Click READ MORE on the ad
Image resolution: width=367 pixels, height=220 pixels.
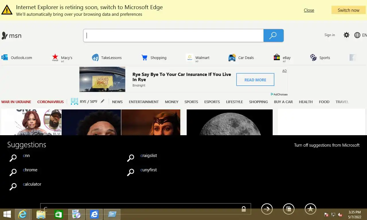coord(255,80)
